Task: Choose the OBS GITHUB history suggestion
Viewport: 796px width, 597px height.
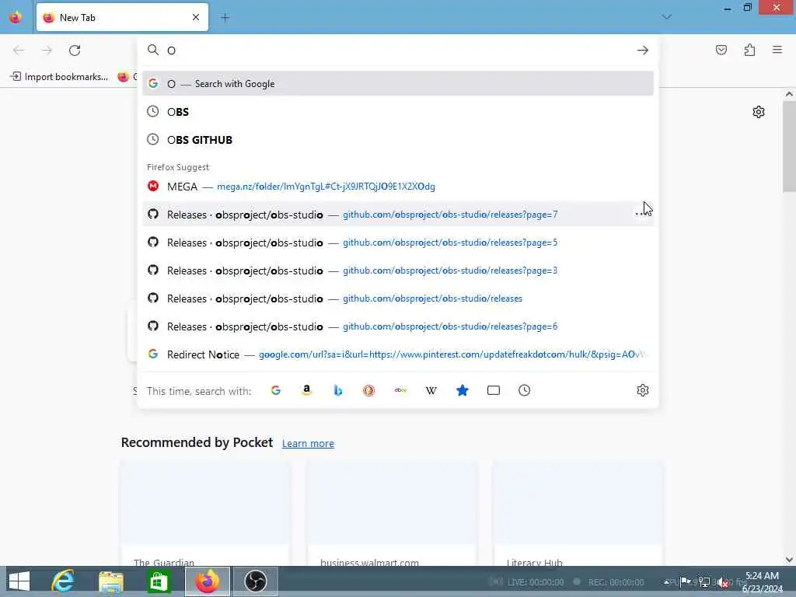Action: 398,140
